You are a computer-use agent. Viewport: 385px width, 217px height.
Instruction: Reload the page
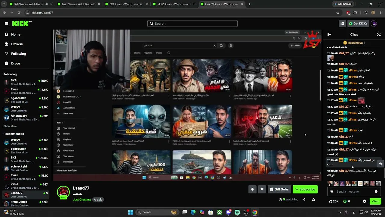click(x=19, y=13)
